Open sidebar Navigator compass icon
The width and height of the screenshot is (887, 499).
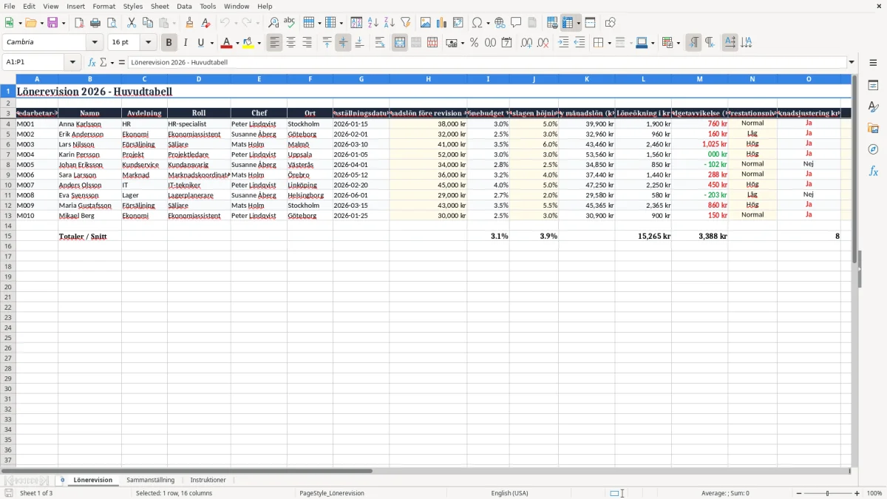tap(873, 149)
